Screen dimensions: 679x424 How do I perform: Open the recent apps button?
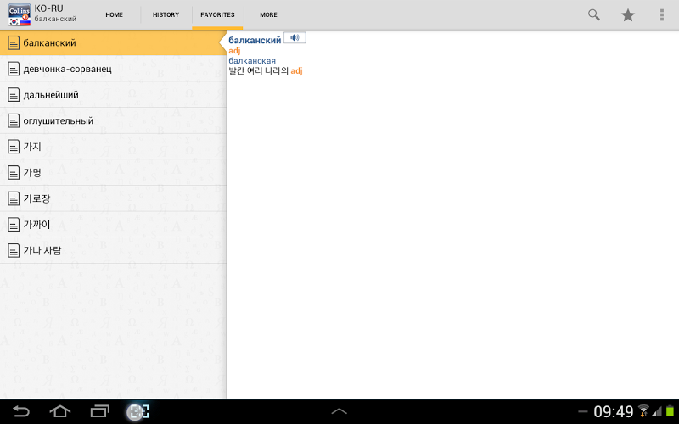pyautogui.click(x=99, y=411)
